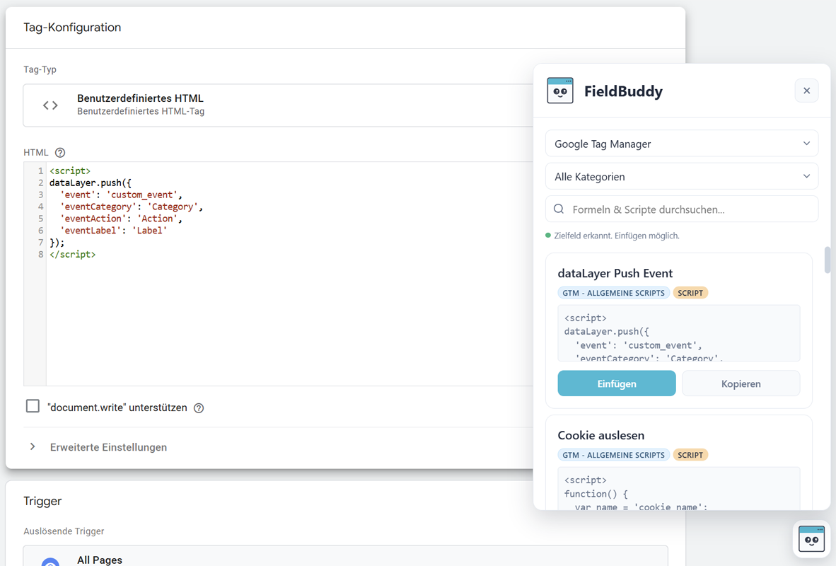The image size is (836, 566).
Task: Click the dataLayer Push Event title
Action: 615,273
